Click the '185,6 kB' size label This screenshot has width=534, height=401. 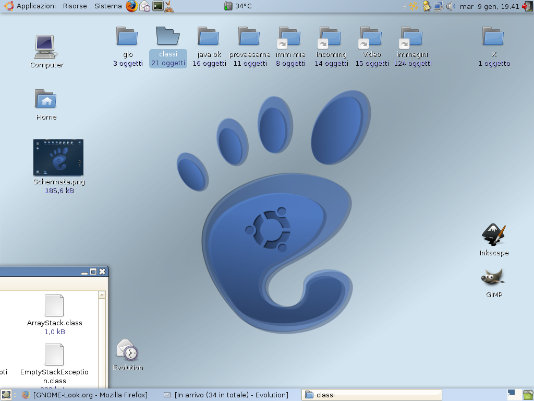click(59, 191)
